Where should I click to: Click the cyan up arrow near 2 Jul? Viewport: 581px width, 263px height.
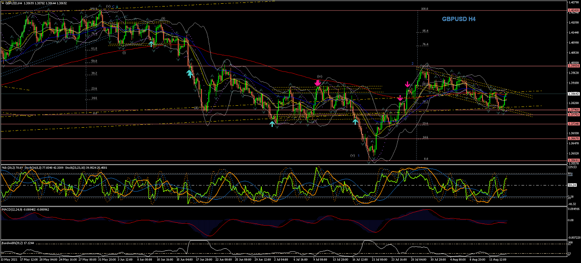click(x=272, y=124)
